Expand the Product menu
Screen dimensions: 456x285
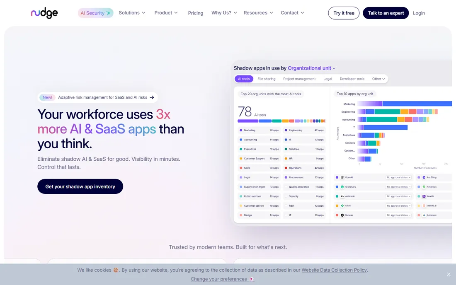[166, 13]
